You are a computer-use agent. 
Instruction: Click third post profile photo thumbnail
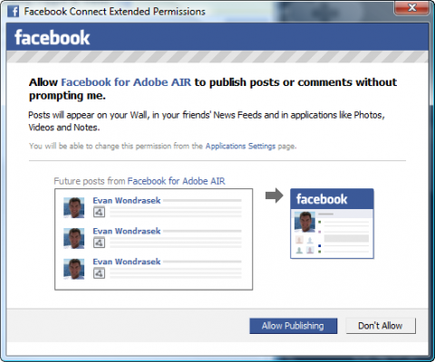(74, 269)
